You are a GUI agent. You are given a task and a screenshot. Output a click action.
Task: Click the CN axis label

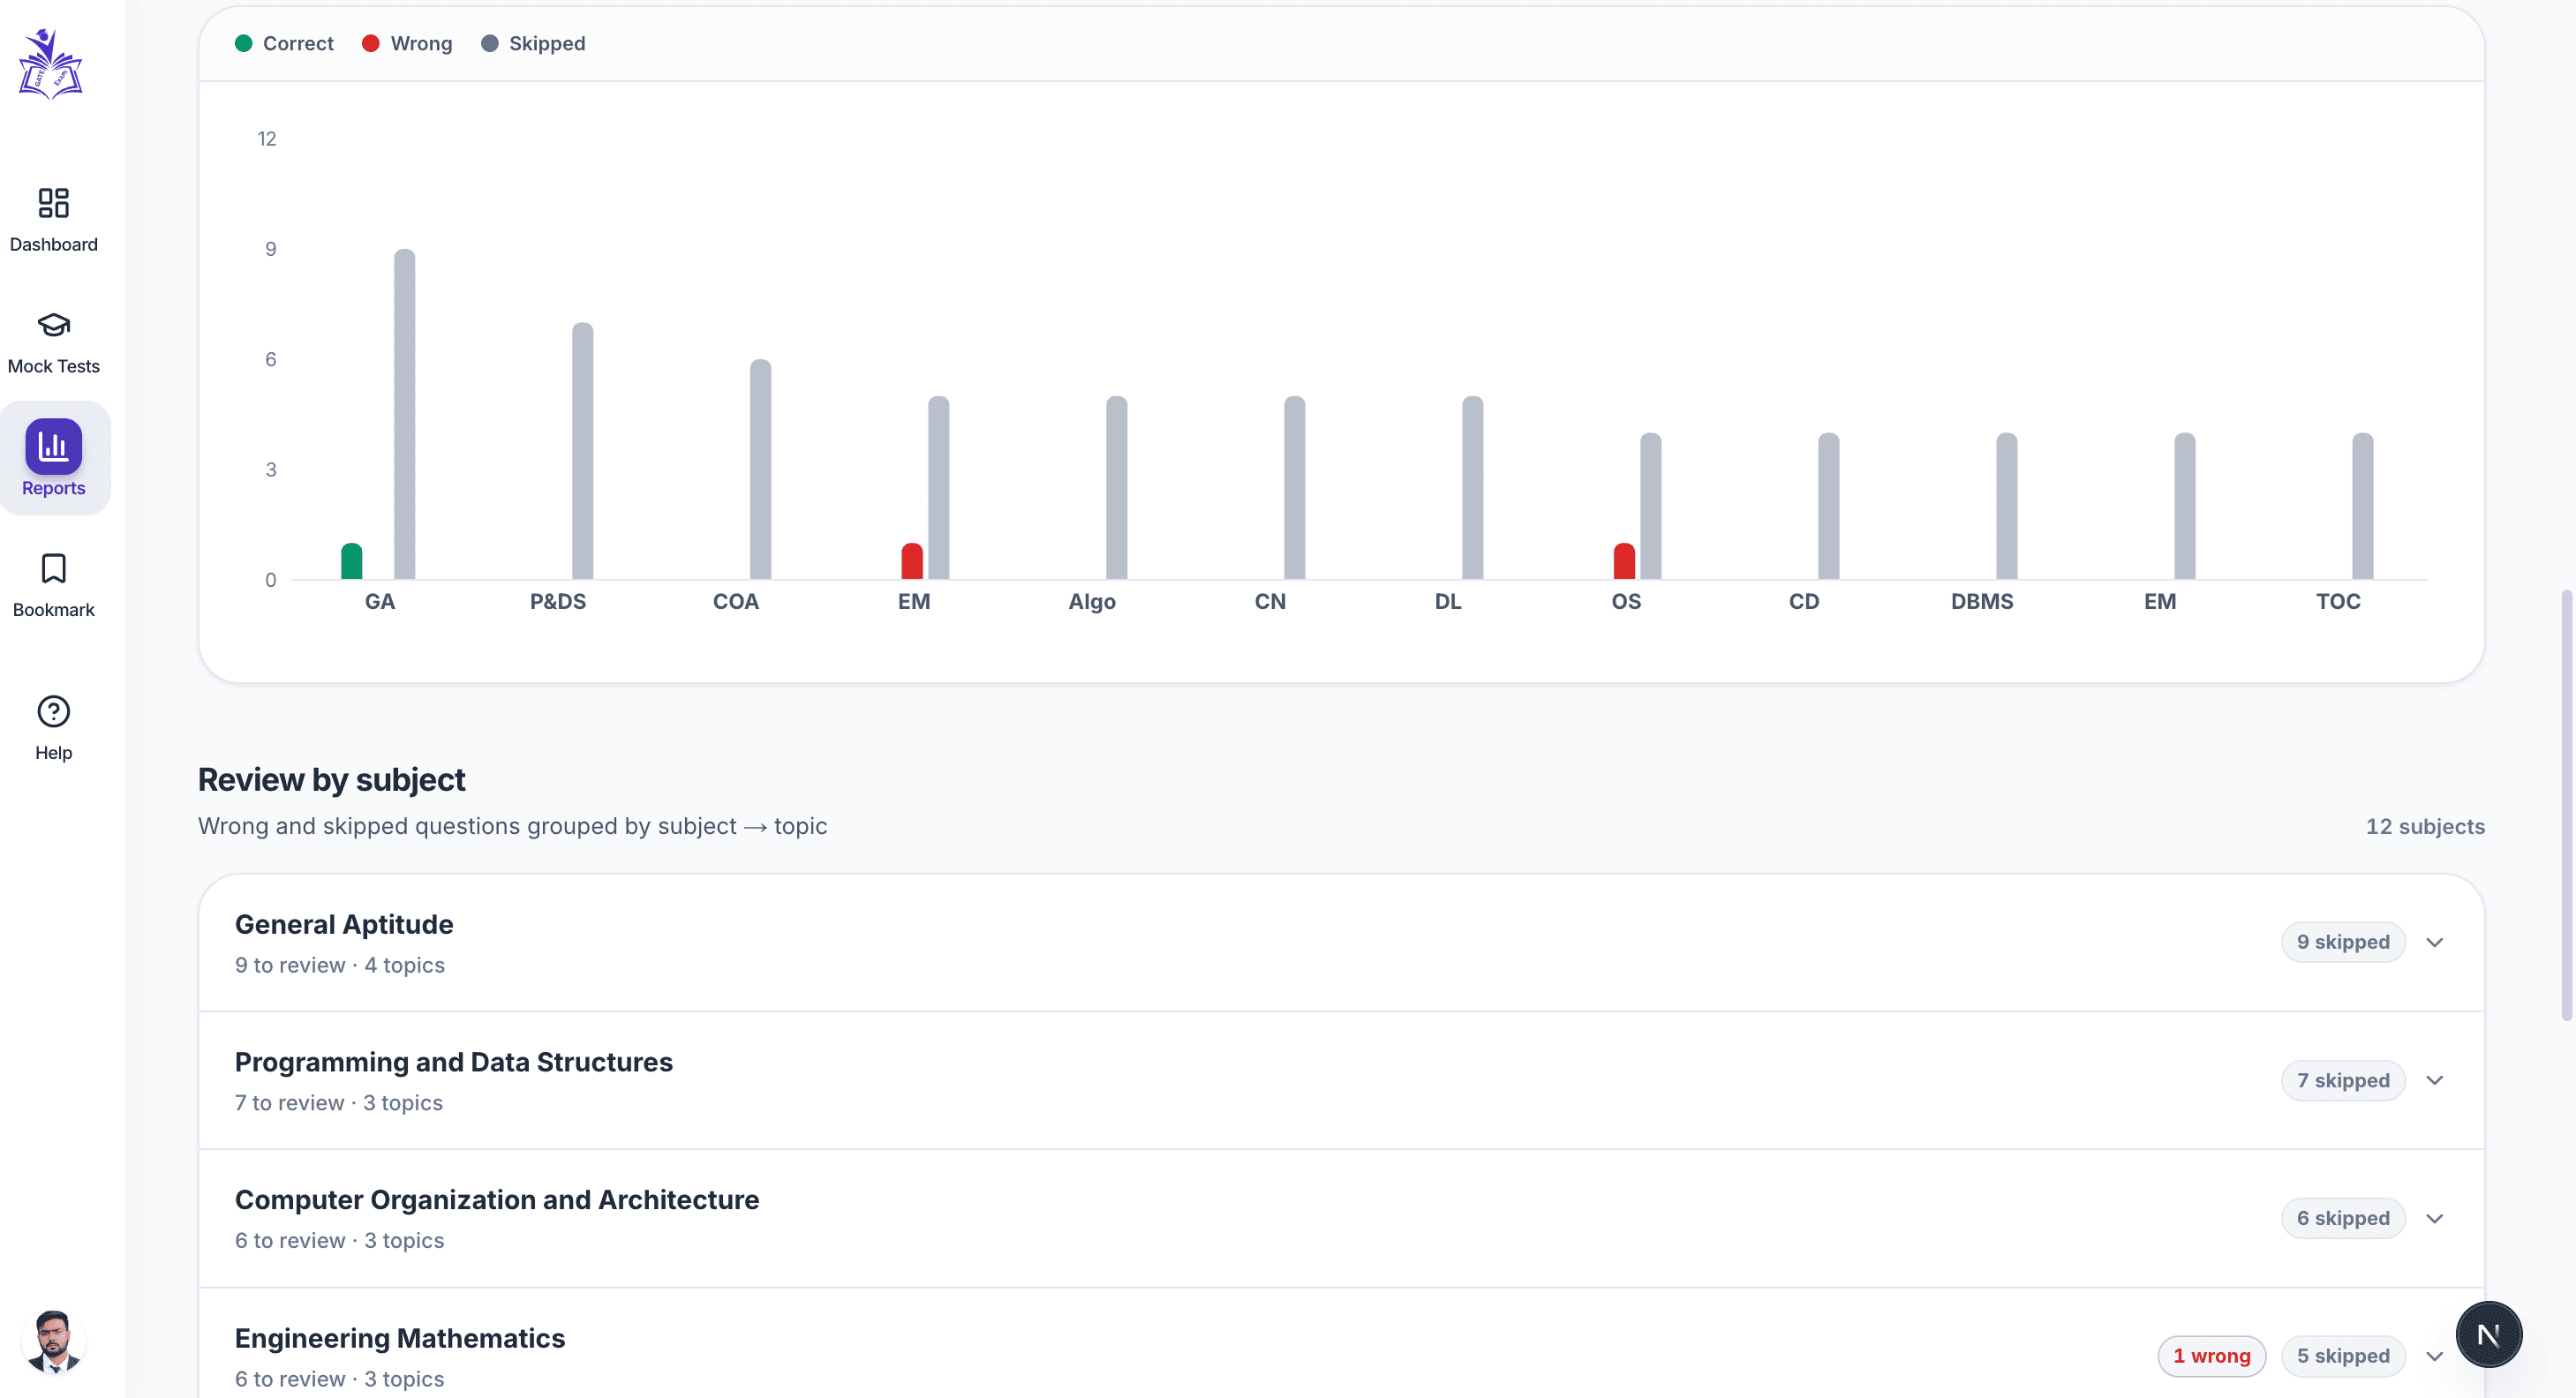(1270, 601)
